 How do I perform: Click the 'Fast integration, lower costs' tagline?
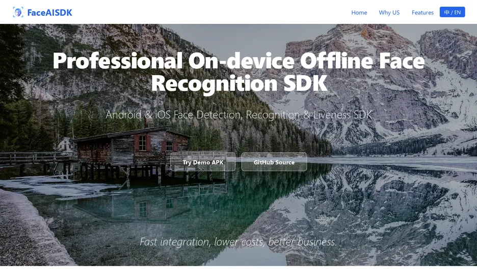238,241
